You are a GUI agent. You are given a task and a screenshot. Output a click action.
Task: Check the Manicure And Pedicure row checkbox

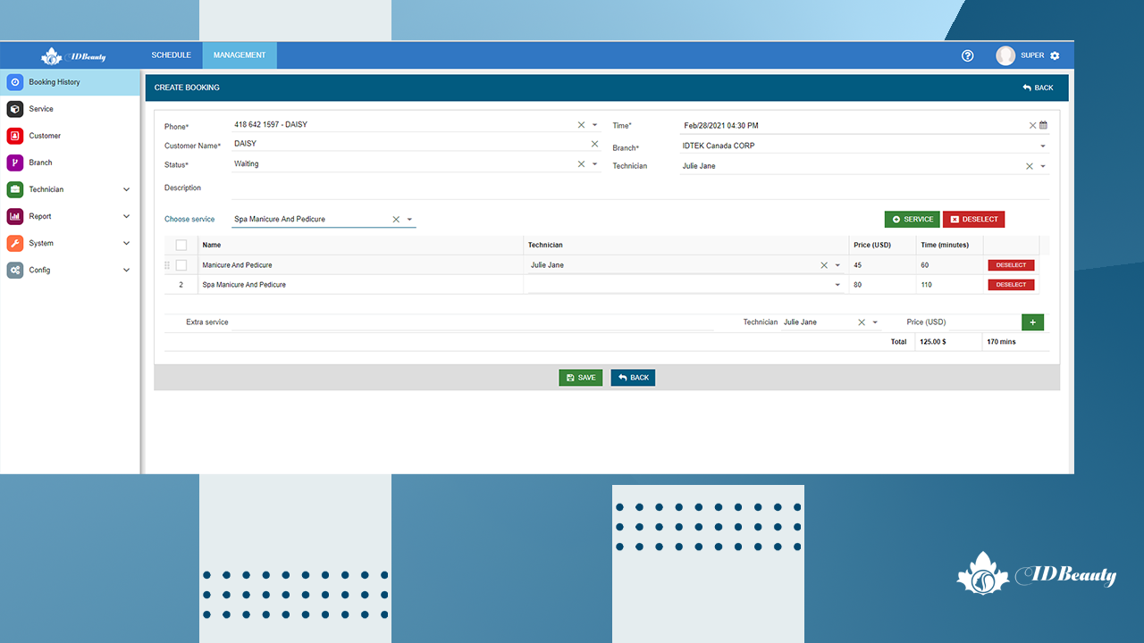pyautogui.click(x=181, y=265)
